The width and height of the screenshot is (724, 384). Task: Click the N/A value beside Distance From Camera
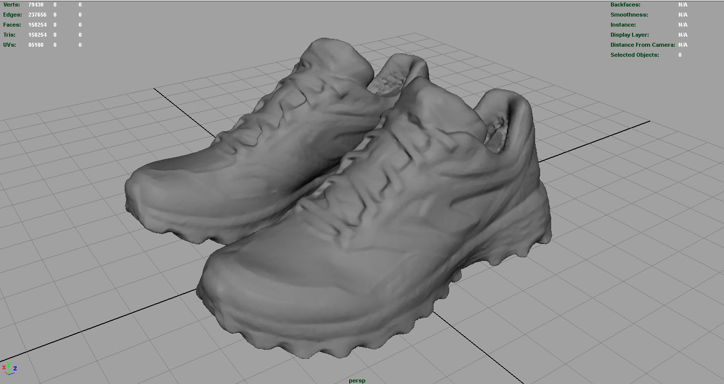point(683,45)
